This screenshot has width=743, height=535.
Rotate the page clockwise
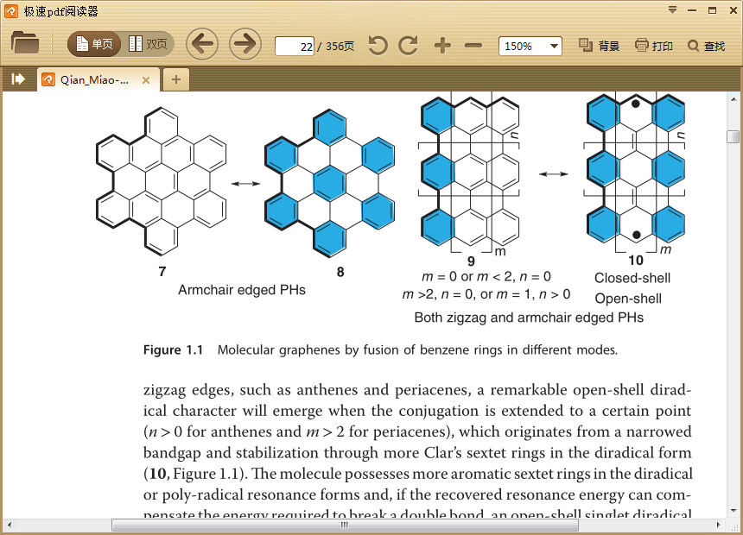(x=408, y=46)
